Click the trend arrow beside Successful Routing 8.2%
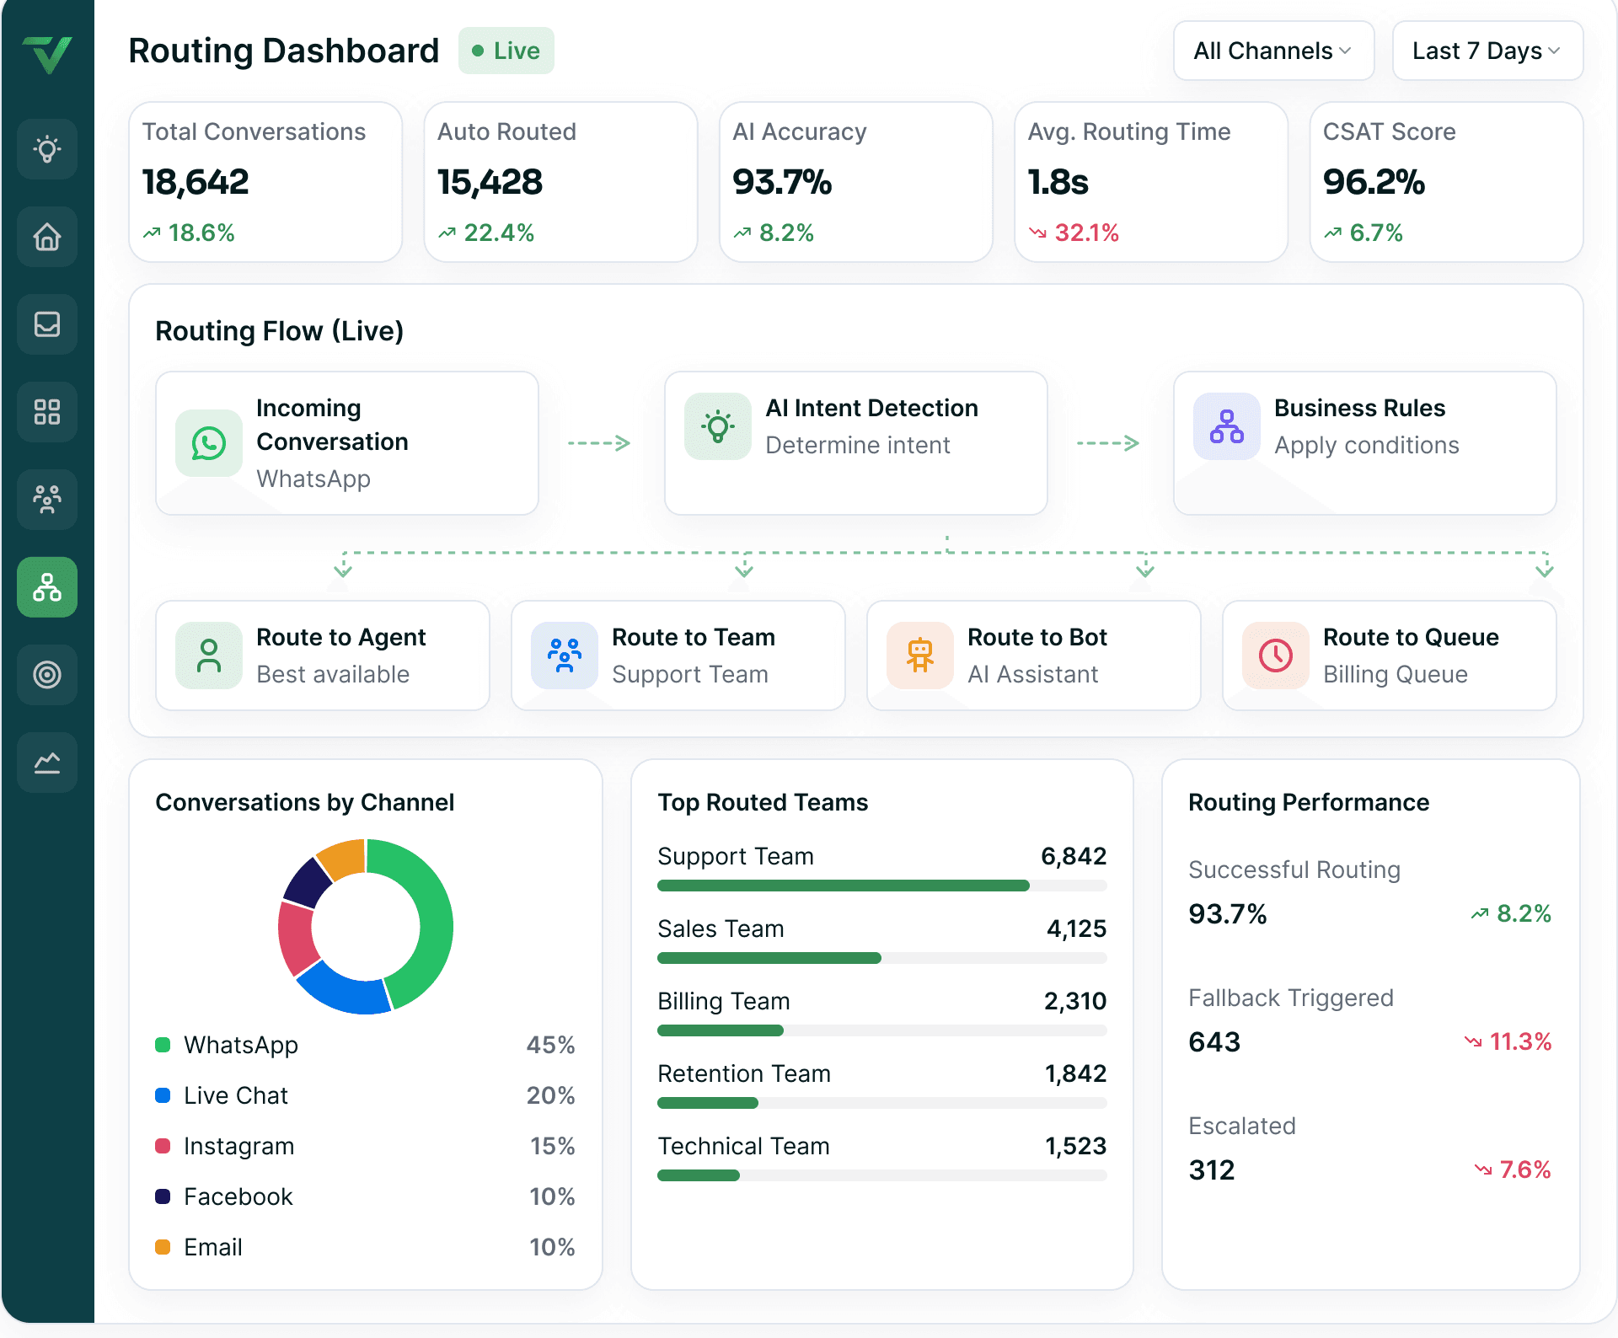1618x1338 pixels. [x=1480, y=913]
